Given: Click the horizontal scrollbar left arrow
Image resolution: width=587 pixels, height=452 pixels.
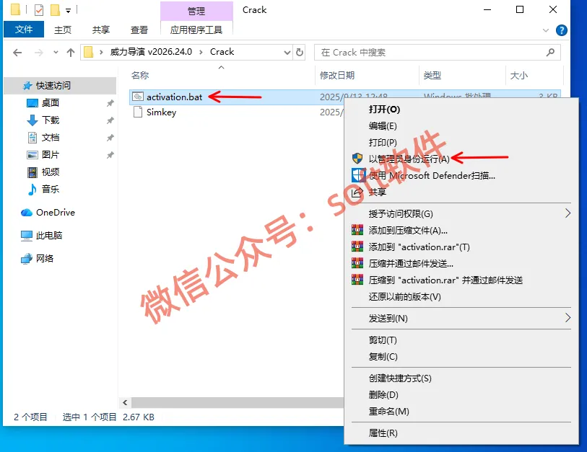Looking at the screenshot, I should (x=125, y=403).
